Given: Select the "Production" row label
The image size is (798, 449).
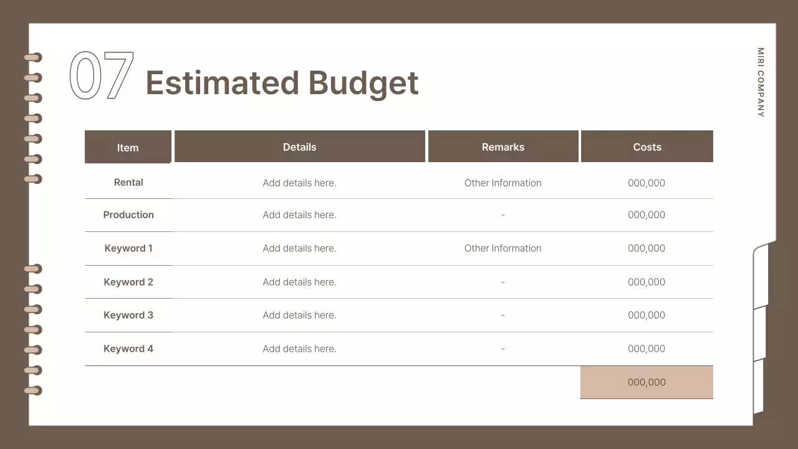Looking at the screenshot, I should click(128, 215).
